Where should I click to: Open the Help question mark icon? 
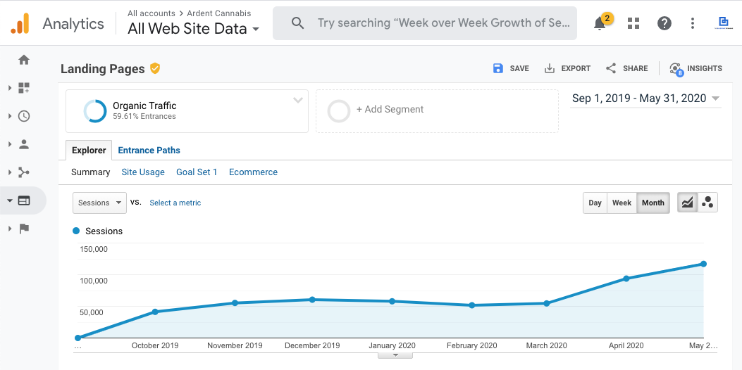(664, 23)
